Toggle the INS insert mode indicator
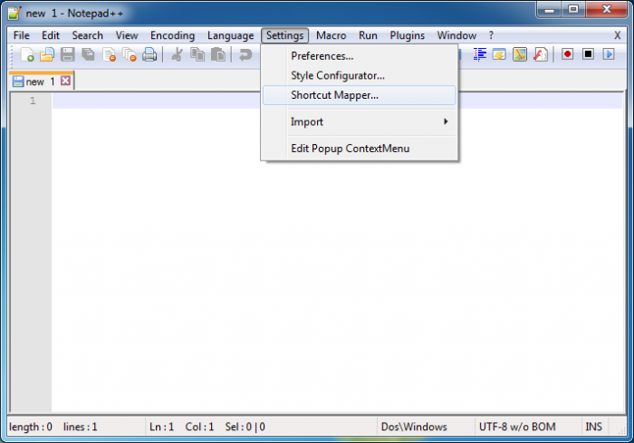 click(x=593, y=427)
